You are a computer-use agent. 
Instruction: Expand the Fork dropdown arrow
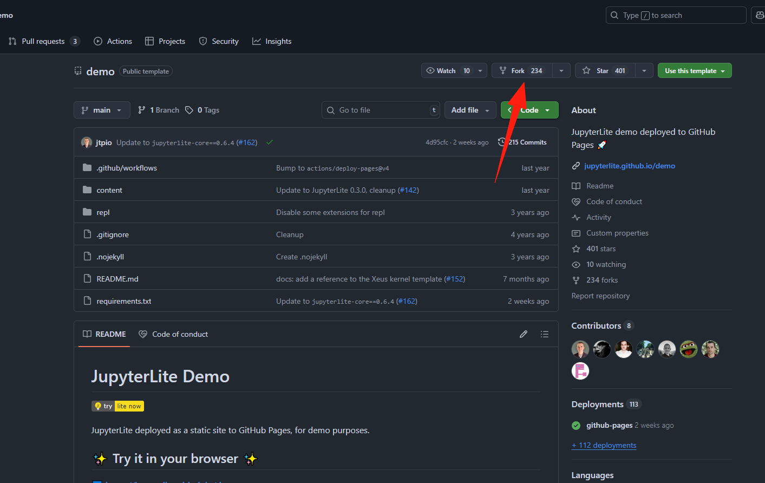pos(561,70)
